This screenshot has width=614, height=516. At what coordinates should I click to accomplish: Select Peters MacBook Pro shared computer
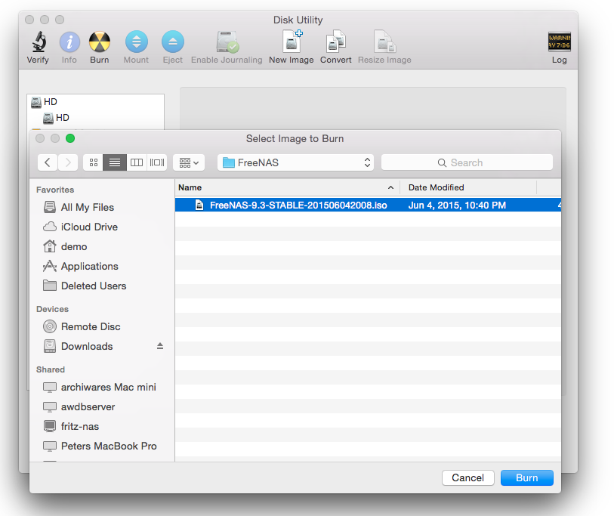pos(100,446)
